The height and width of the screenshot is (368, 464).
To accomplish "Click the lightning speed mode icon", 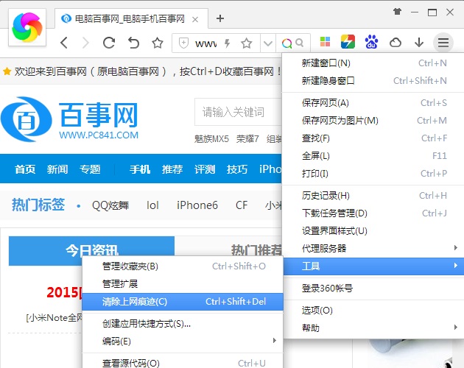I will pyautogui.click(x=228, y=43).
